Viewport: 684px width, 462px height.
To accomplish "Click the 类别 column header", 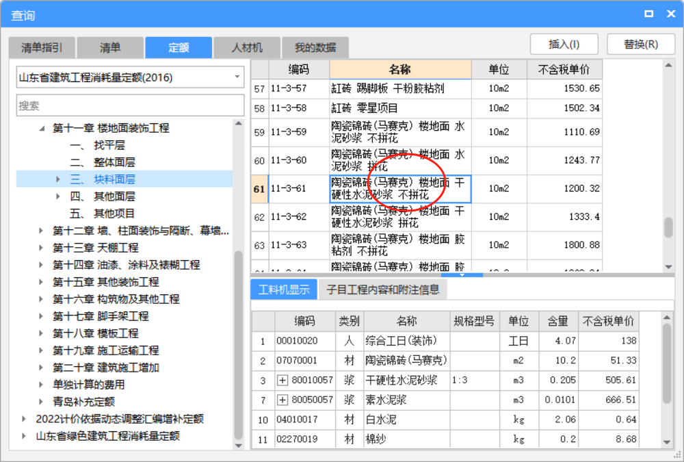I will (x=350, y=322).
